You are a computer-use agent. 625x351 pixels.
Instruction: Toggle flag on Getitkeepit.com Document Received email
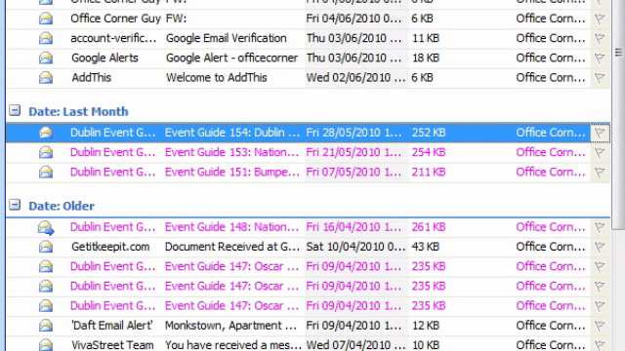click(600, 247)
